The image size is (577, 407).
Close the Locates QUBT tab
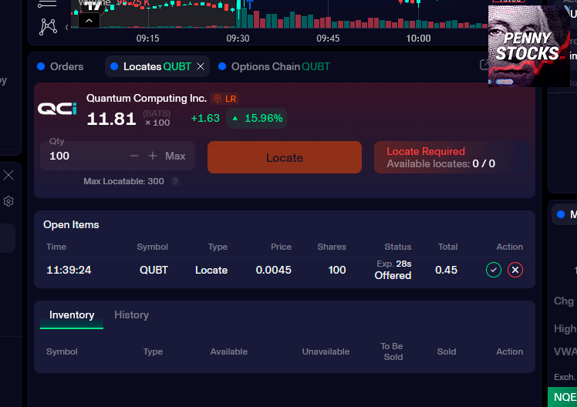point(201,66)
